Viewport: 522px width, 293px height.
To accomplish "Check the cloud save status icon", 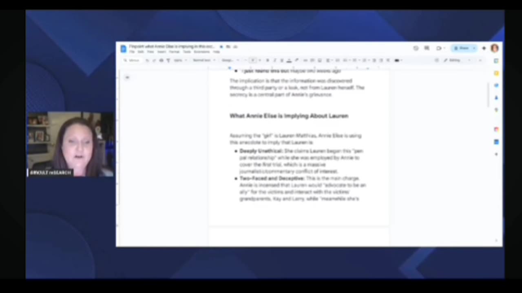I will (x=235, y=47).
